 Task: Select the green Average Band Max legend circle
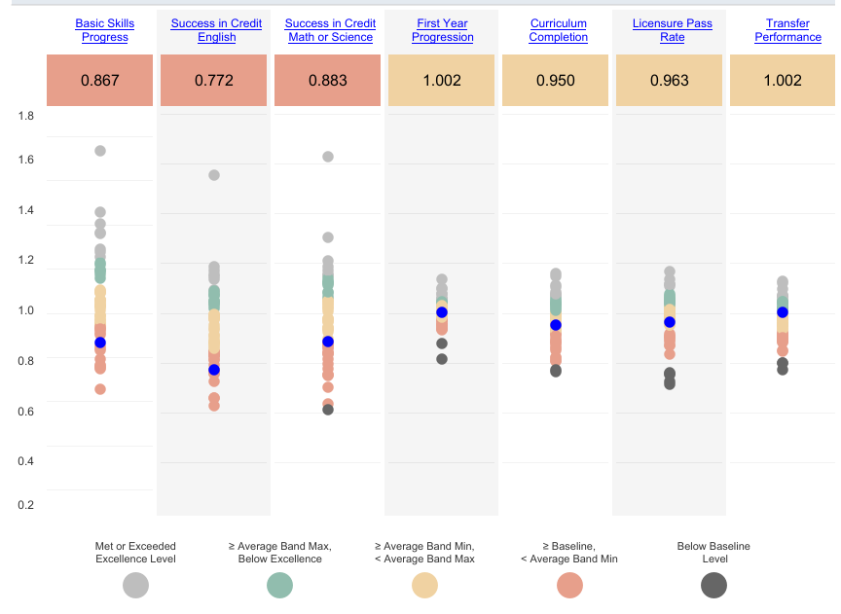tap(280, 585)
